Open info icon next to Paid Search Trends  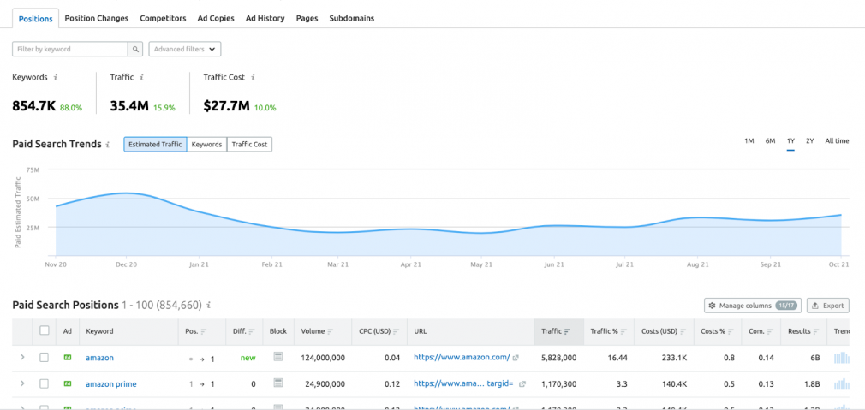click(x=108, y=145)
